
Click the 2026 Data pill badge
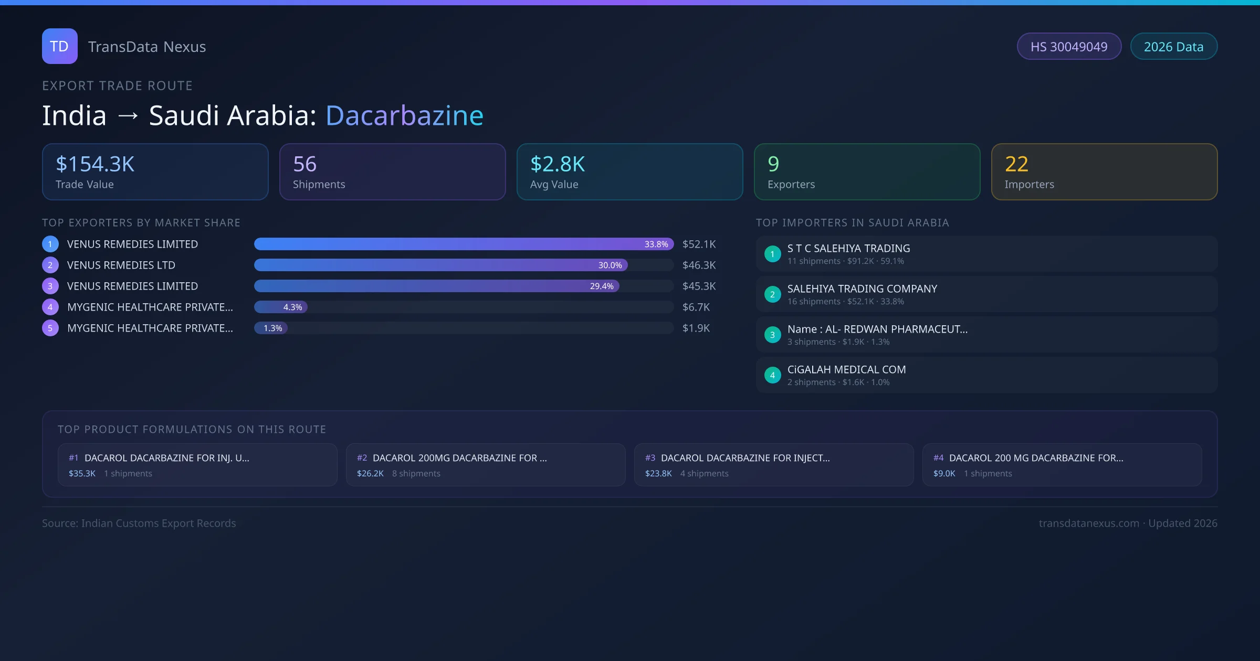point(1173,47)
